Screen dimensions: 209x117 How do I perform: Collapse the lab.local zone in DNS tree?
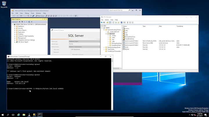coord(106,34)
